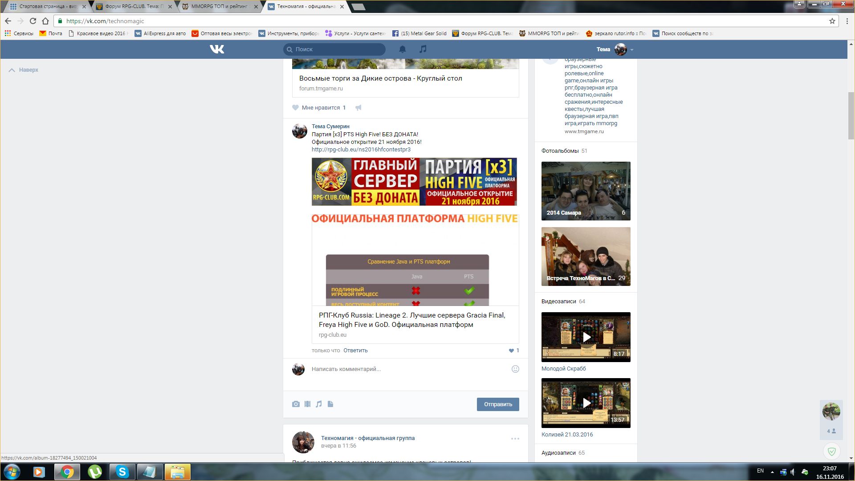
Task: Open the Metal Gear Solid bookmark
Action: point(419,33)
